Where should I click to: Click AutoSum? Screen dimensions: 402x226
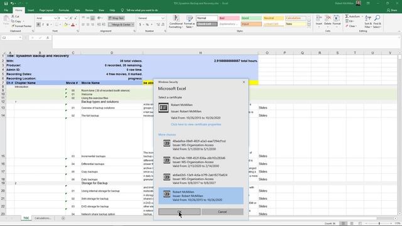(x=352, y=16)
